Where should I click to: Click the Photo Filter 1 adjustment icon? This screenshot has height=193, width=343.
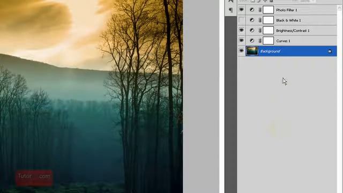click(x=252, y=10)
